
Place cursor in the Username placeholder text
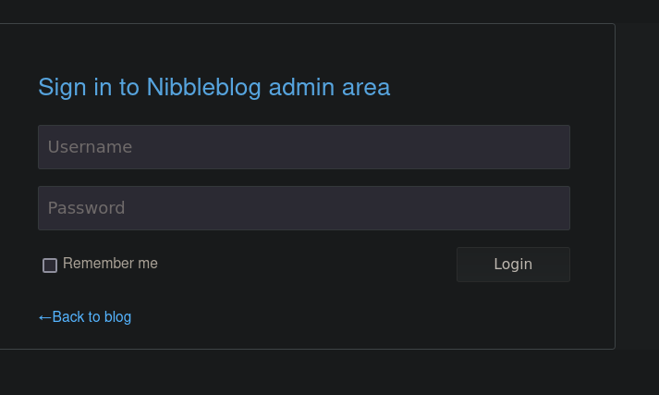(x=90, y=147)
